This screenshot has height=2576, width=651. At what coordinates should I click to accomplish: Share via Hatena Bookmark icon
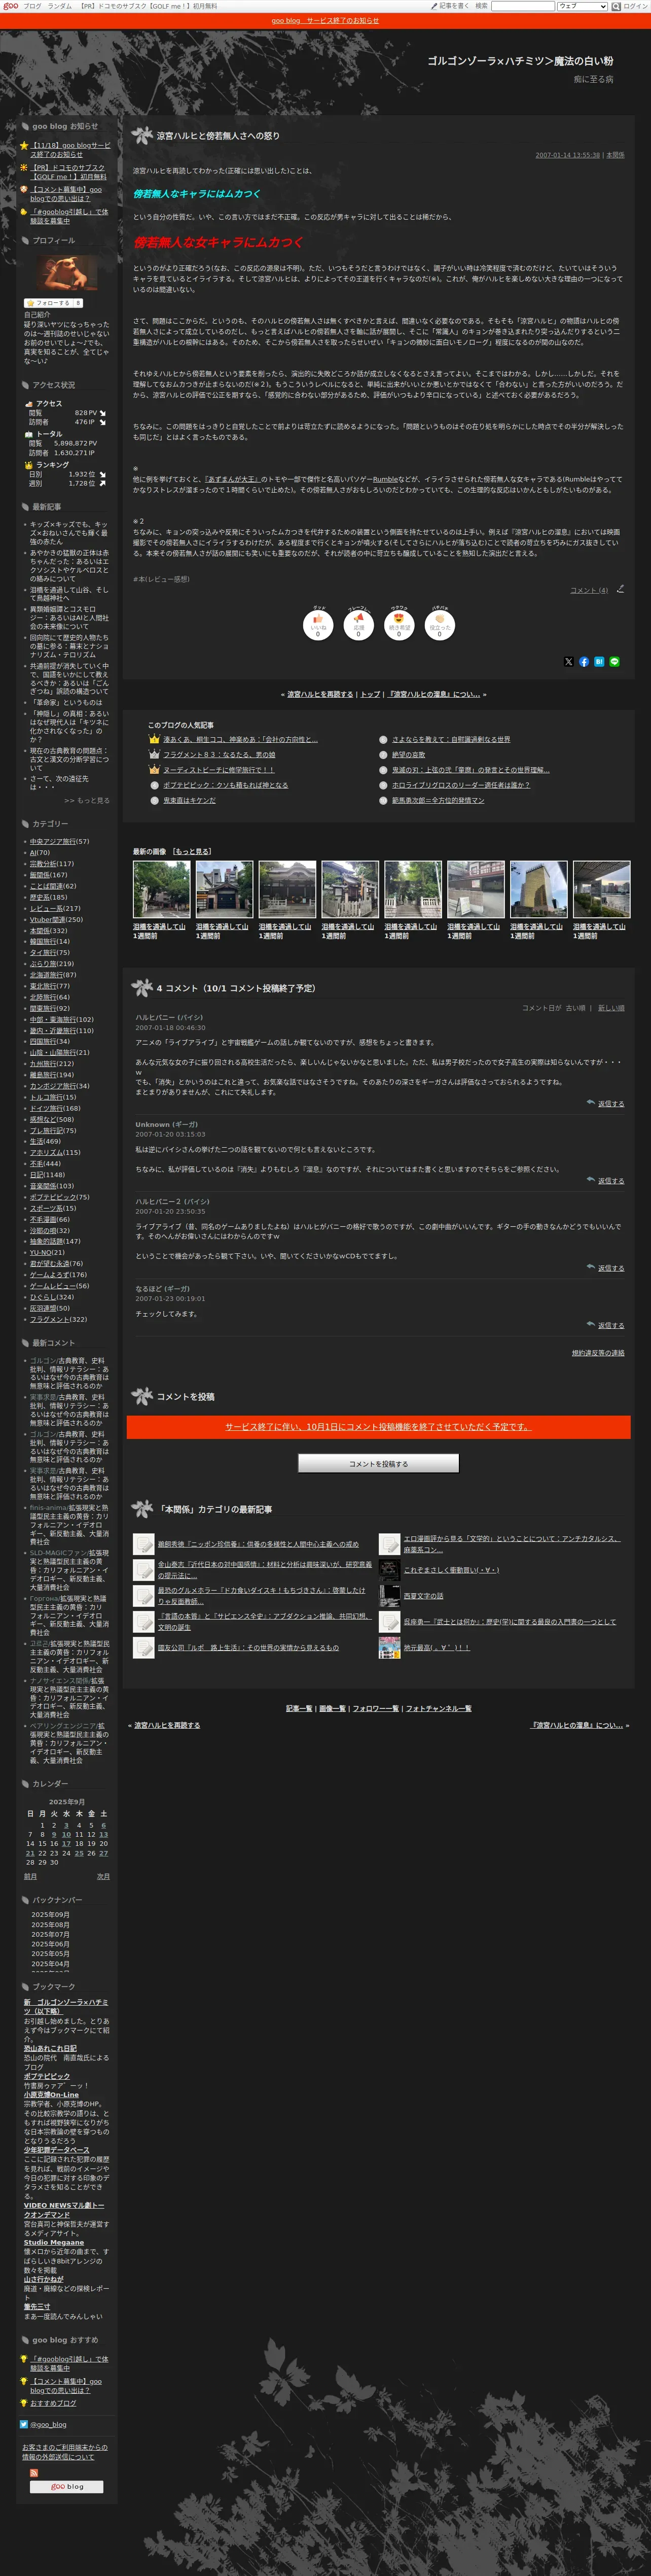pos(599,662)
